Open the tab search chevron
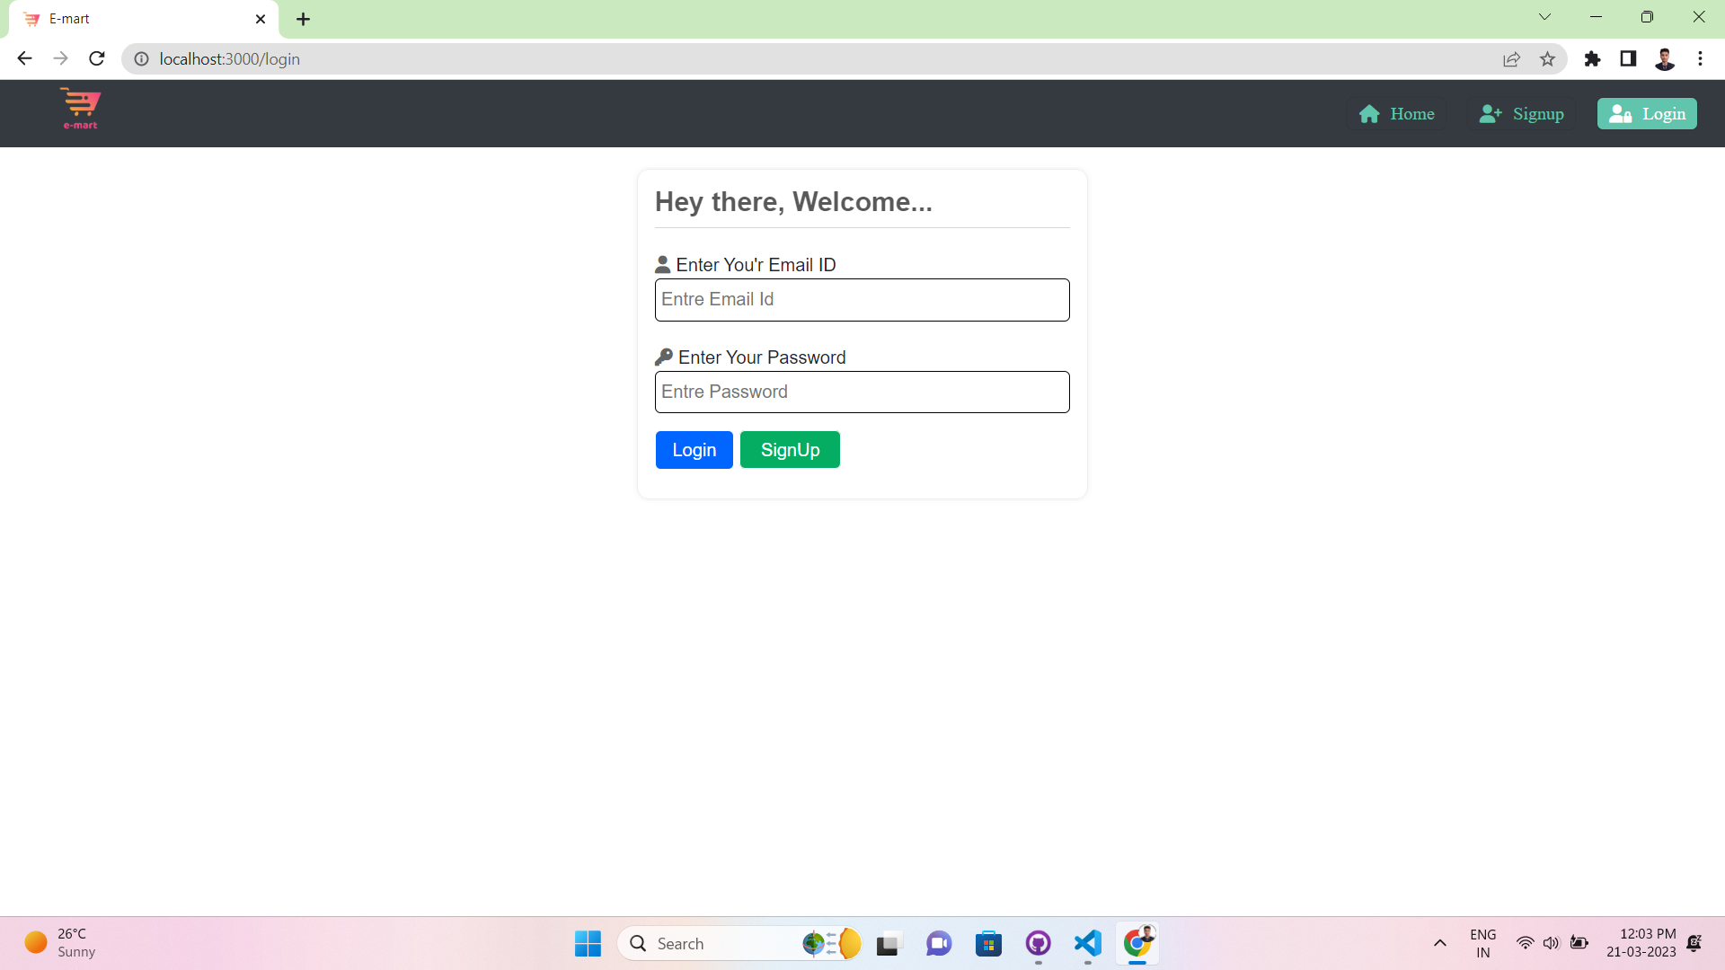This screenshot has height=970, width=1725. pyautogui.click(x=1544, y=16)
